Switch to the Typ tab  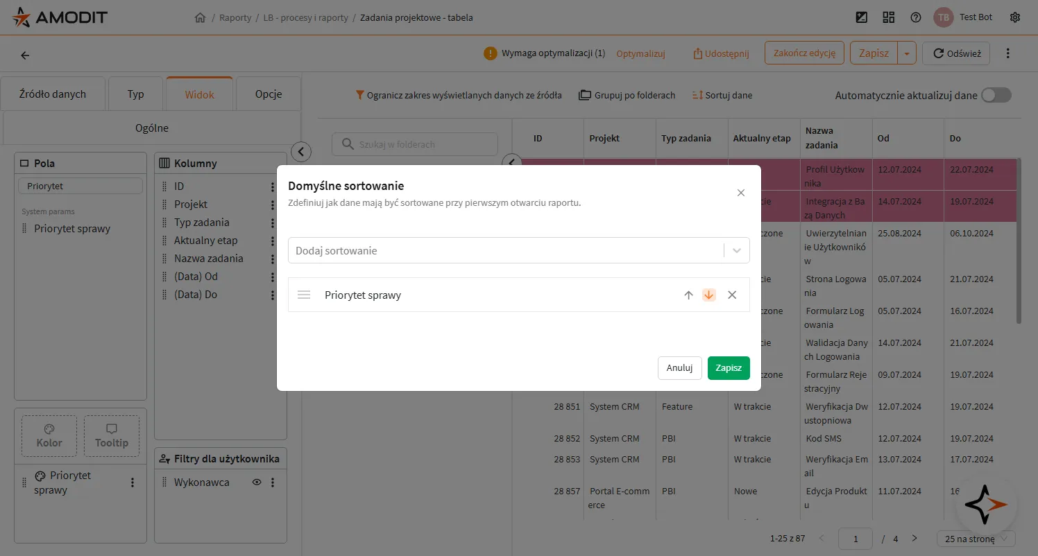point(136,94)
